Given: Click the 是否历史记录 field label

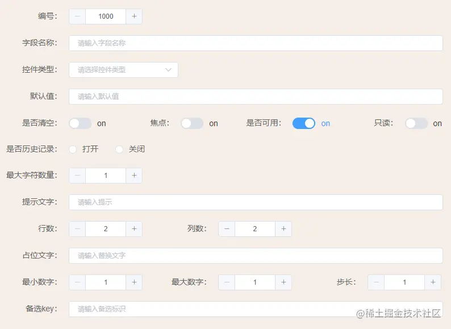Looking at the screenshot, I should tap(32, 149).
